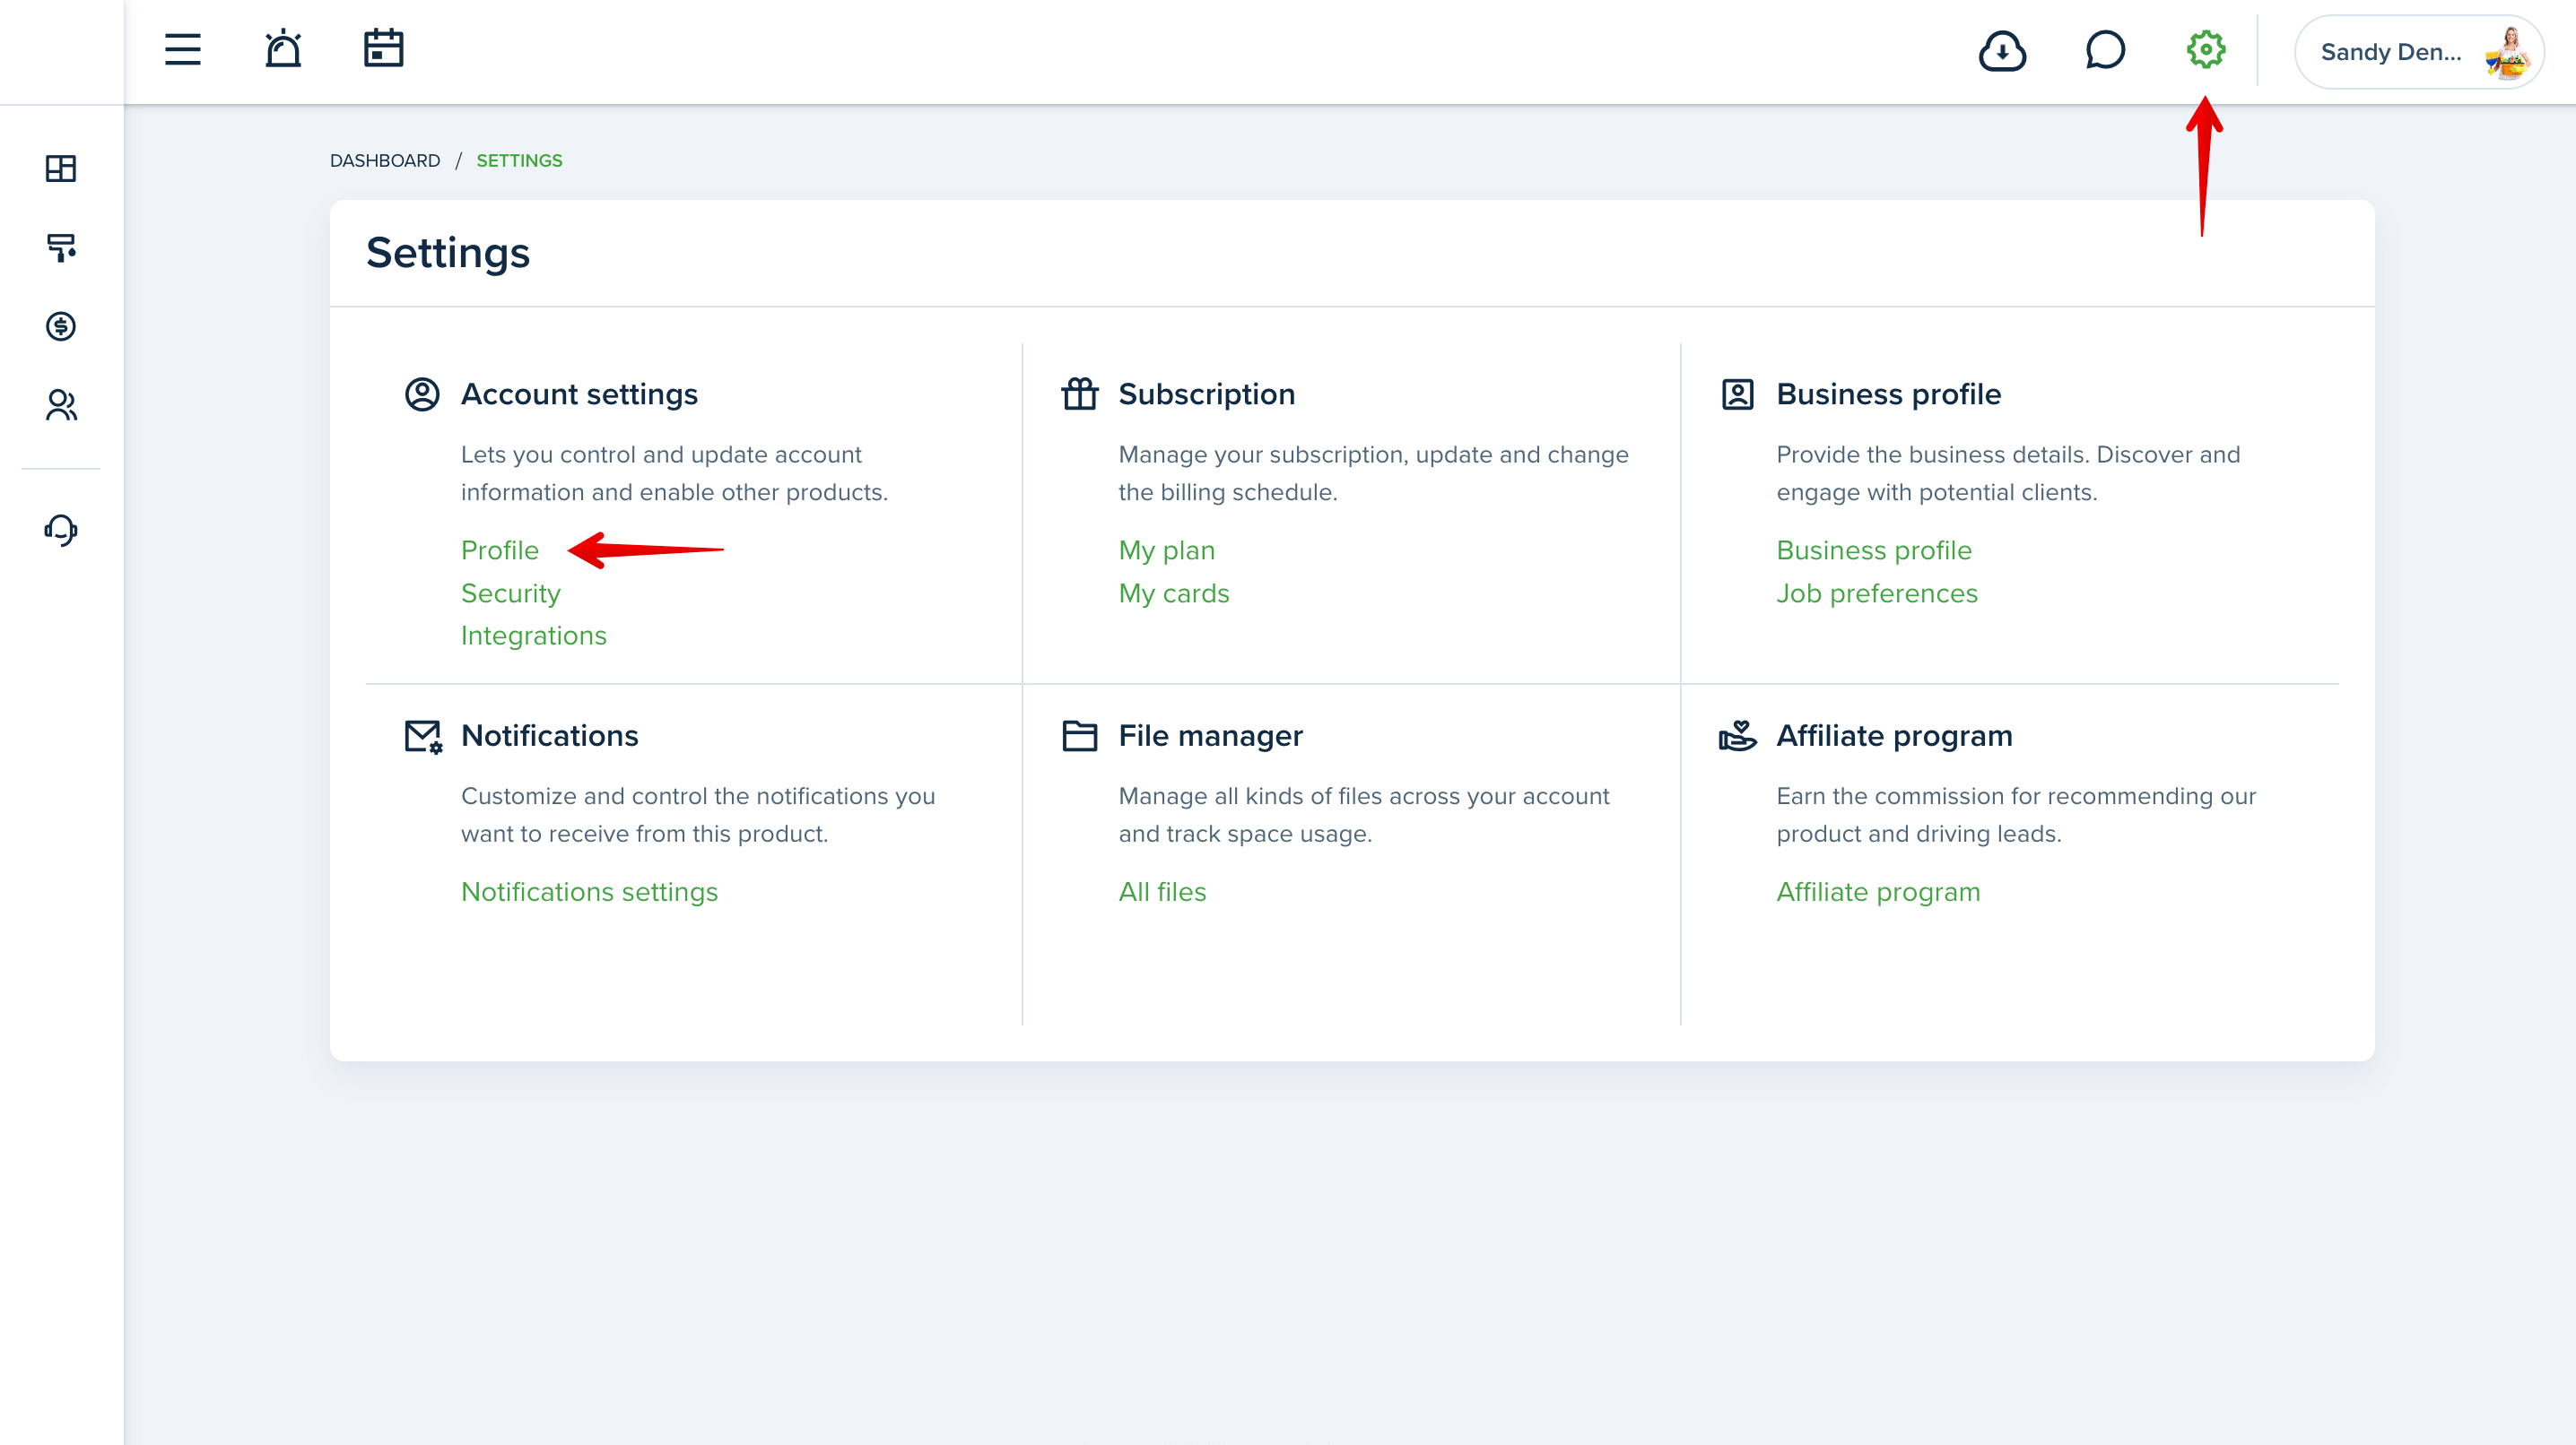Open the dashboard grid icon in sidebar
The width and height of the screenshot is (2576, 1445).
[x=61, y=168]
